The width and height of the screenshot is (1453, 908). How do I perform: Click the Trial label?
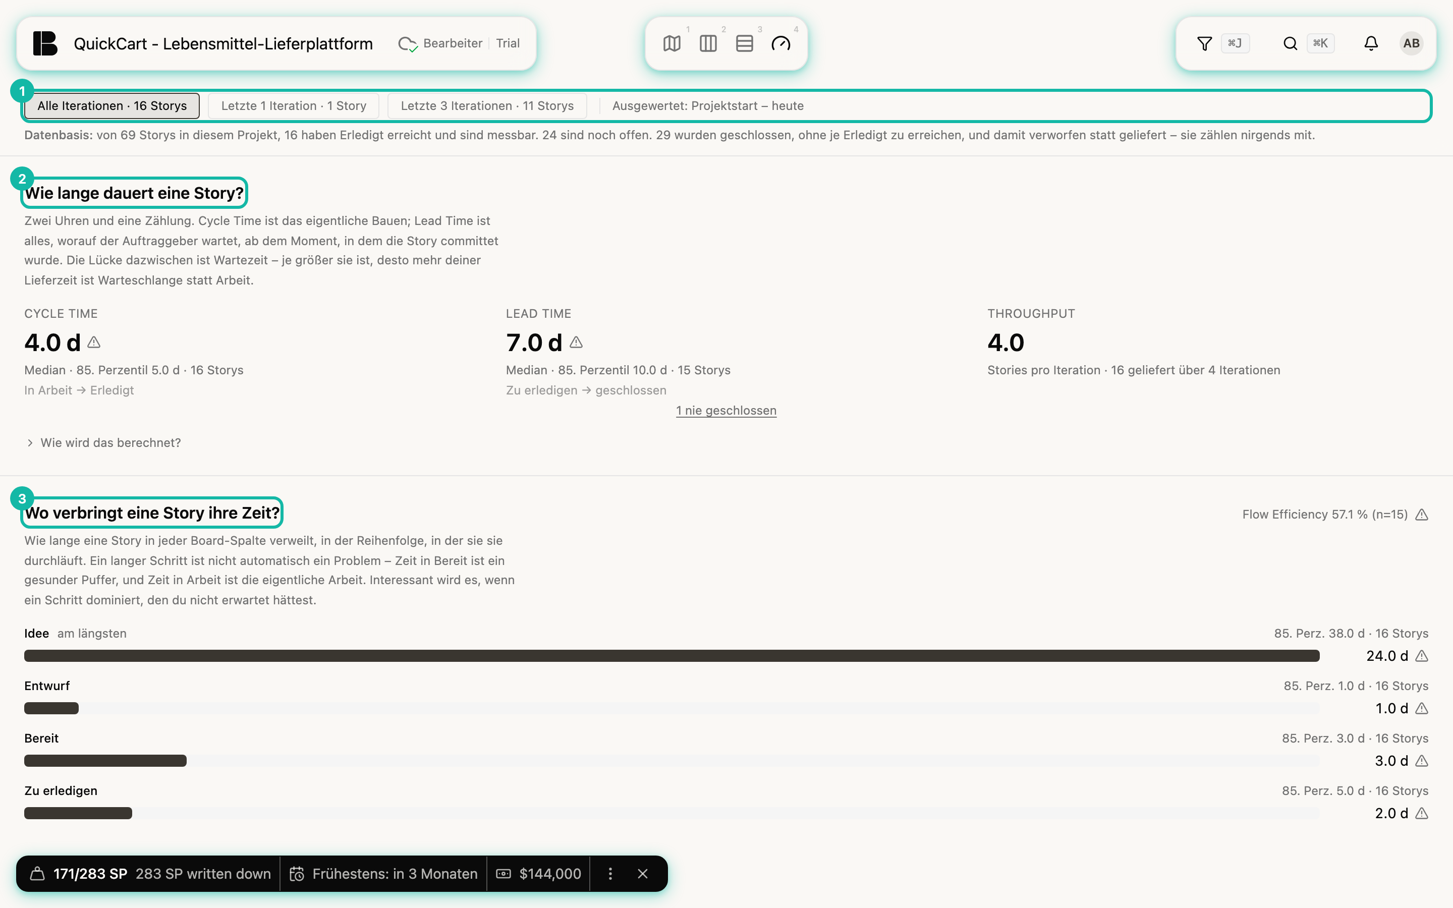pyautogui.click(x=508, y=43)
